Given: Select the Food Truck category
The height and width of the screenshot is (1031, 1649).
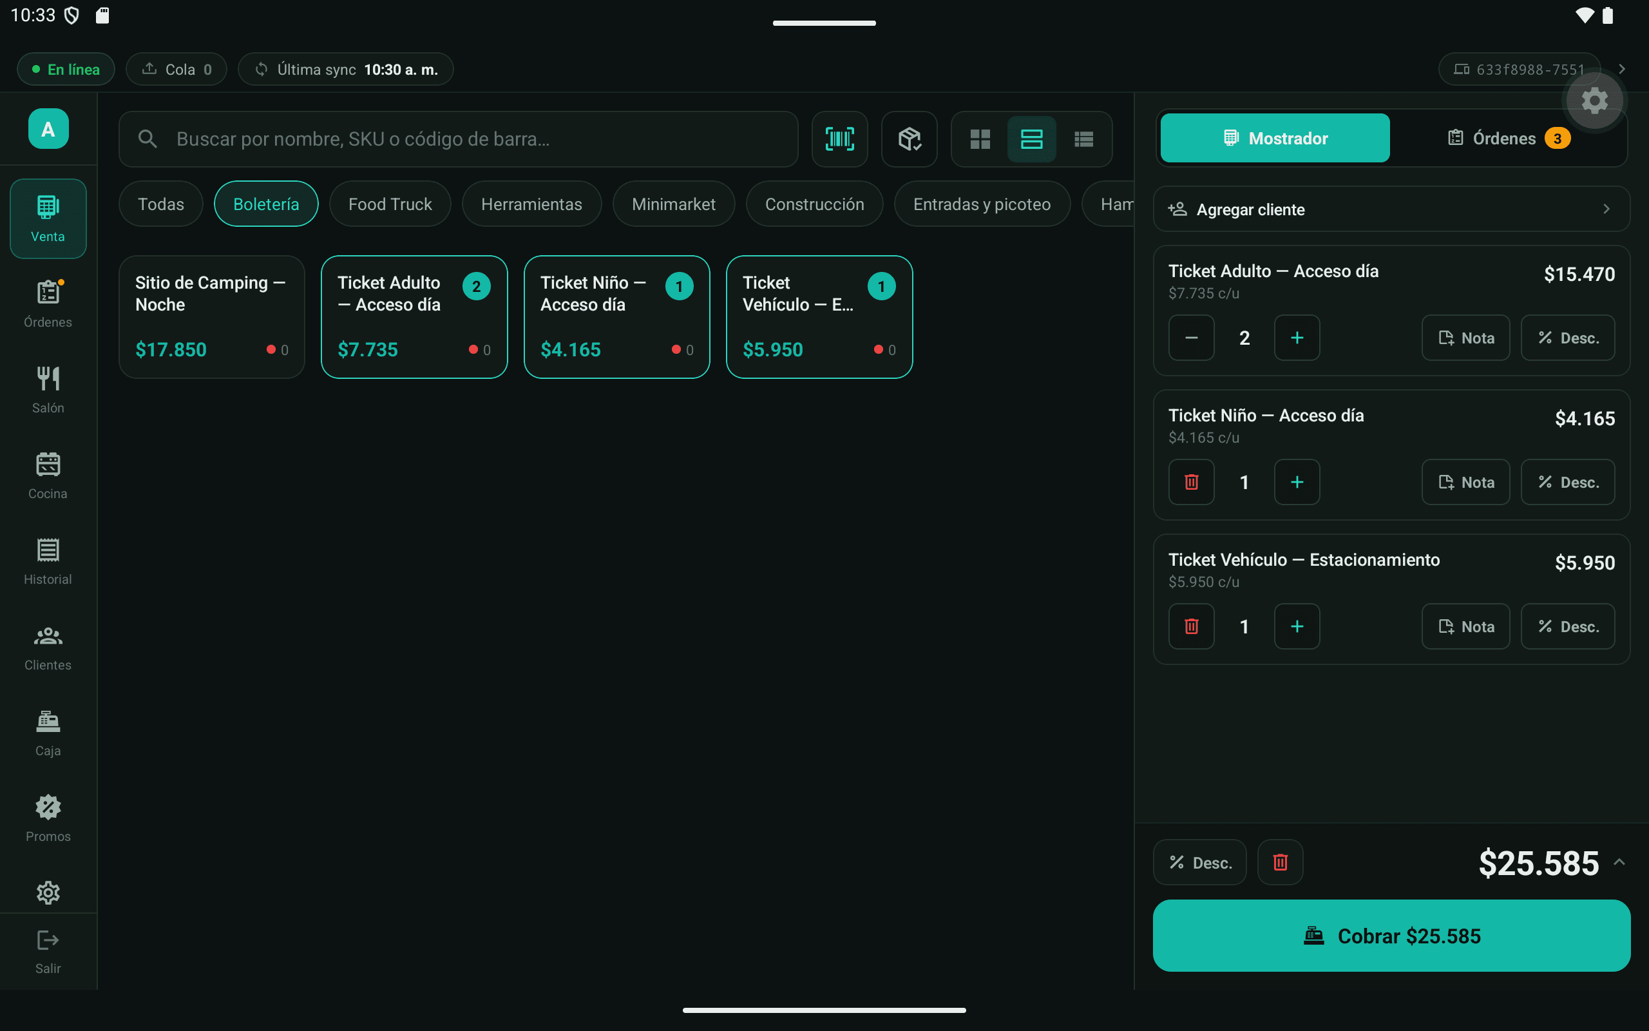Looking at the screenshot, I should coord(390,204).
